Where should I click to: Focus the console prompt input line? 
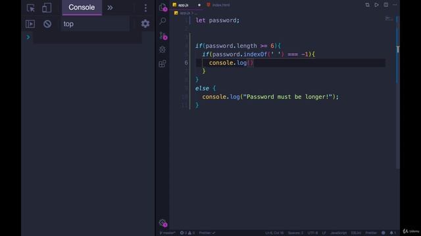point(87,37)
